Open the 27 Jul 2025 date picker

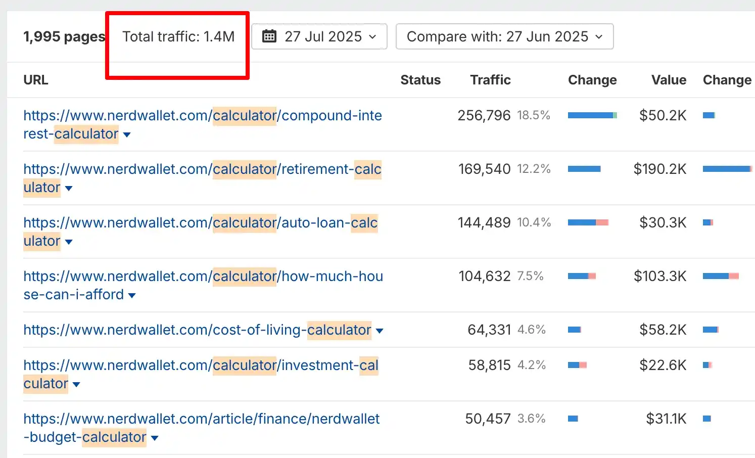click(319, 36)
